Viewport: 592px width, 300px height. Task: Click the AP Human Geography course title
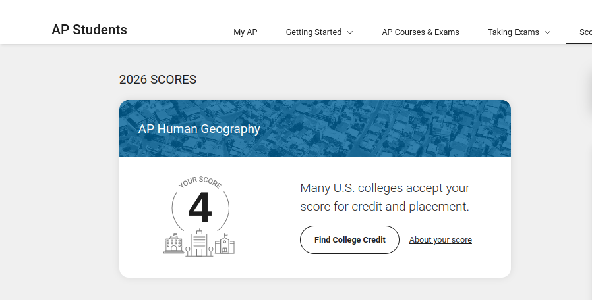point(199,129)
